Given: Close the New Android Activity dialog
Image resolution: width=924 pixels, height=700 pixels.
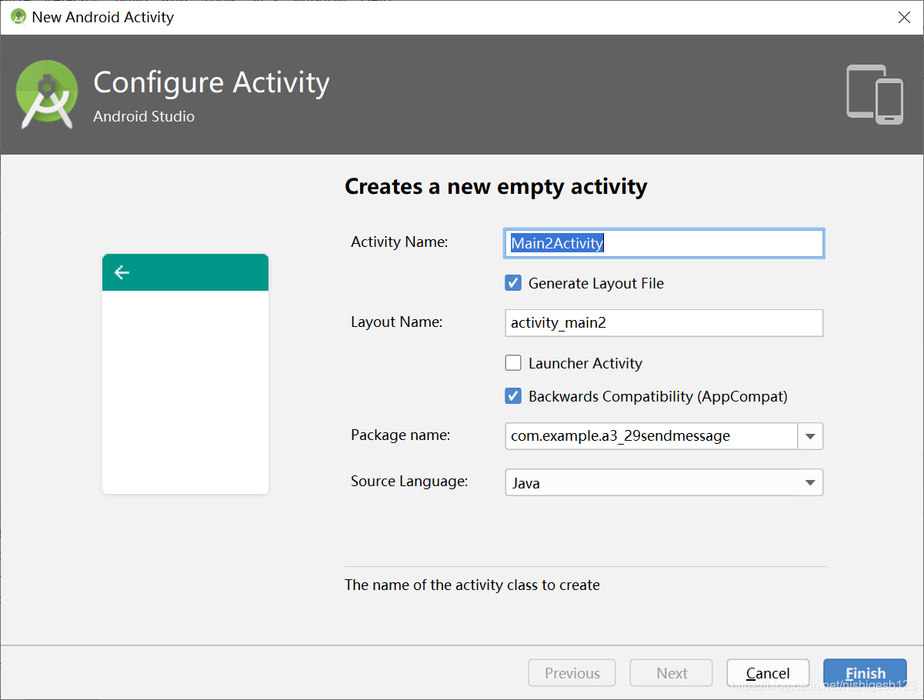Looking at the screenshot, I should click(x=905, y=17).
